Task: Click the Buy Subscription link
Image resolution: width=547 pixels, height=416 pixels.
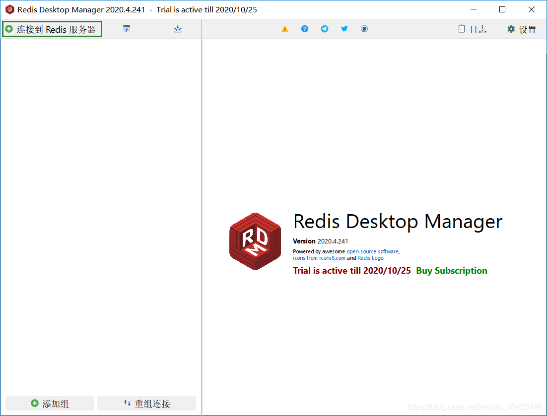Action: click(x=451, y=271)
